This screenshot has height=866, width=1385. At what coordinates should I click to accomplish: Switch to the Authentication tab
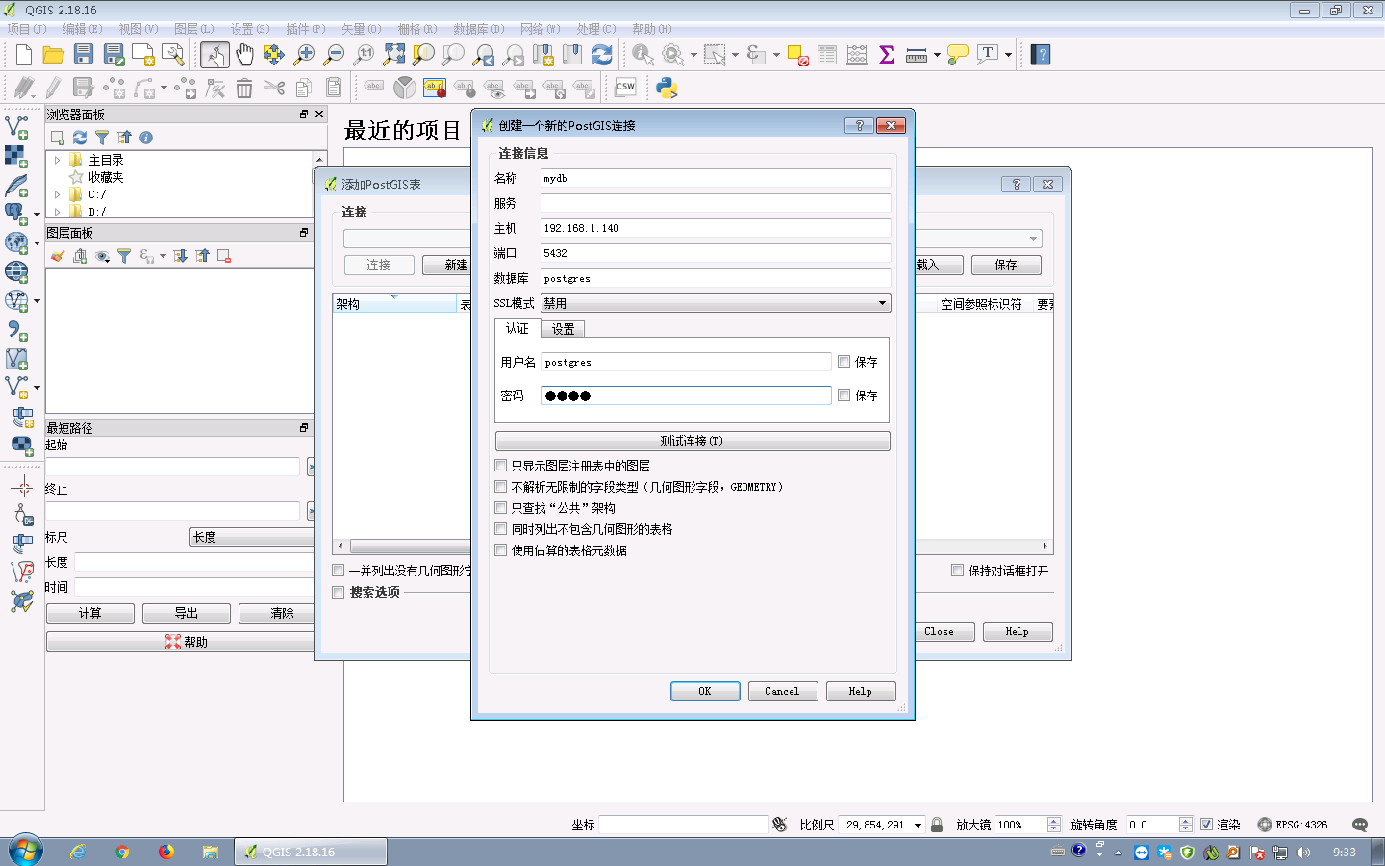[x=517, y=328]
